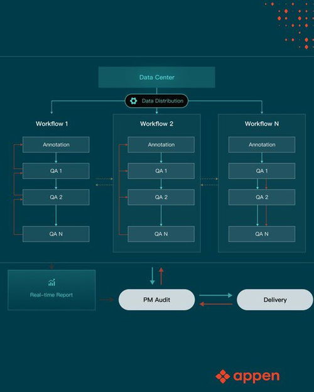Open the PM Audit button
Screen dimensions: 314x392
coord(157,300)
